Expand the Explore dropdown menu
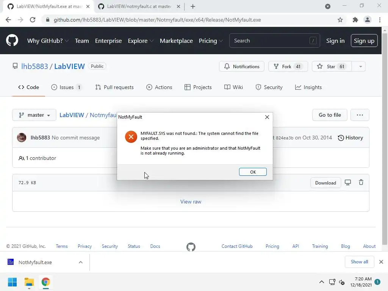The width and height of the screenshot is (388, 291). click(x=141, y=41)
